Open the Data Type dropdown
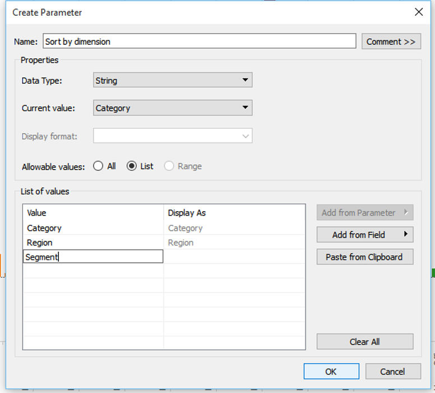The height and width of the screenshot is (393, 435). (x=173, y=80)
